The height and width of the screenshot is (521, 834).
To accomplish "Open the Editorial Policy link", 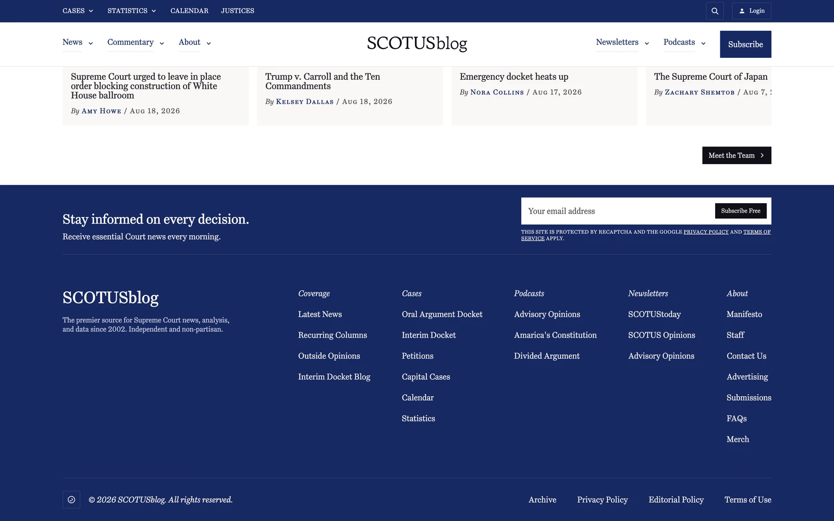I will tap(676, 500).
